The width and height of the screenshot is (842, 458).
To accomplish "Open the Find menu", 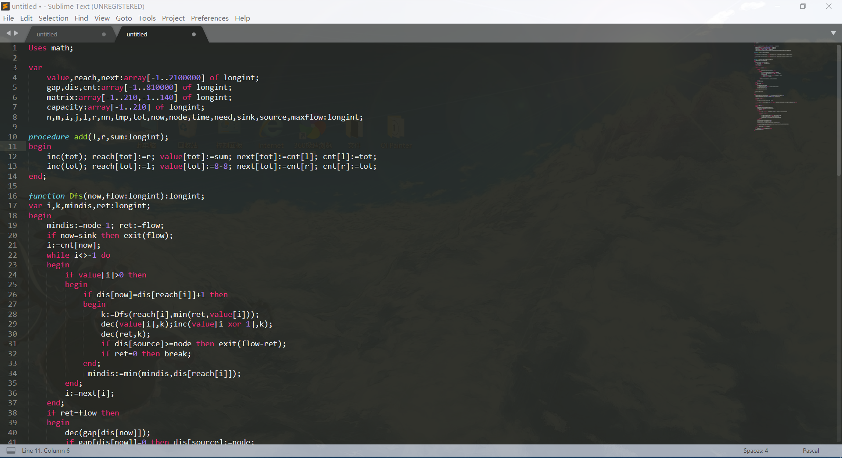I will pos(81,18).
